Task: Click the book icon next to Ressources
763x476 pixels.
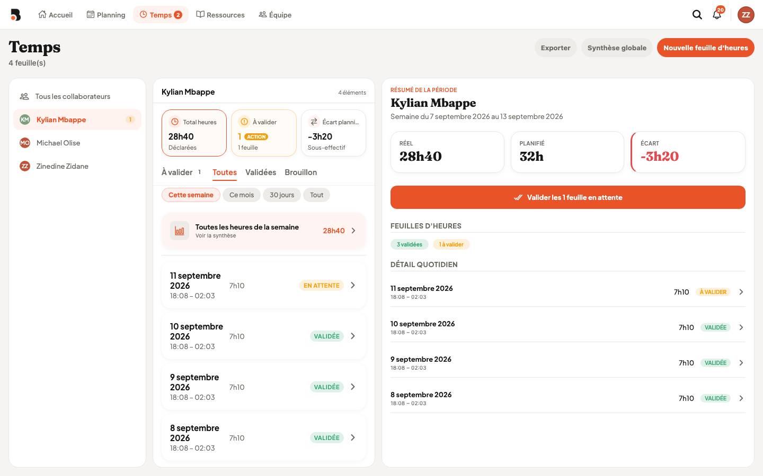Action: click(200, 15)
